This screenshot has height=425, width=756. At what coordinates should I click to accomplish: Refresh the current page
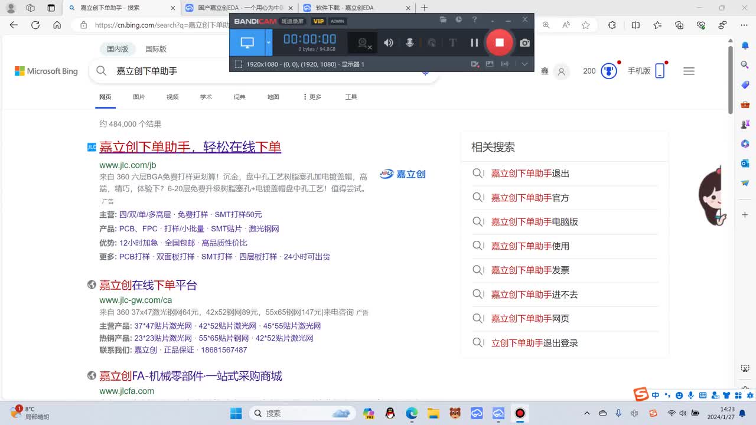pos(35,25)
